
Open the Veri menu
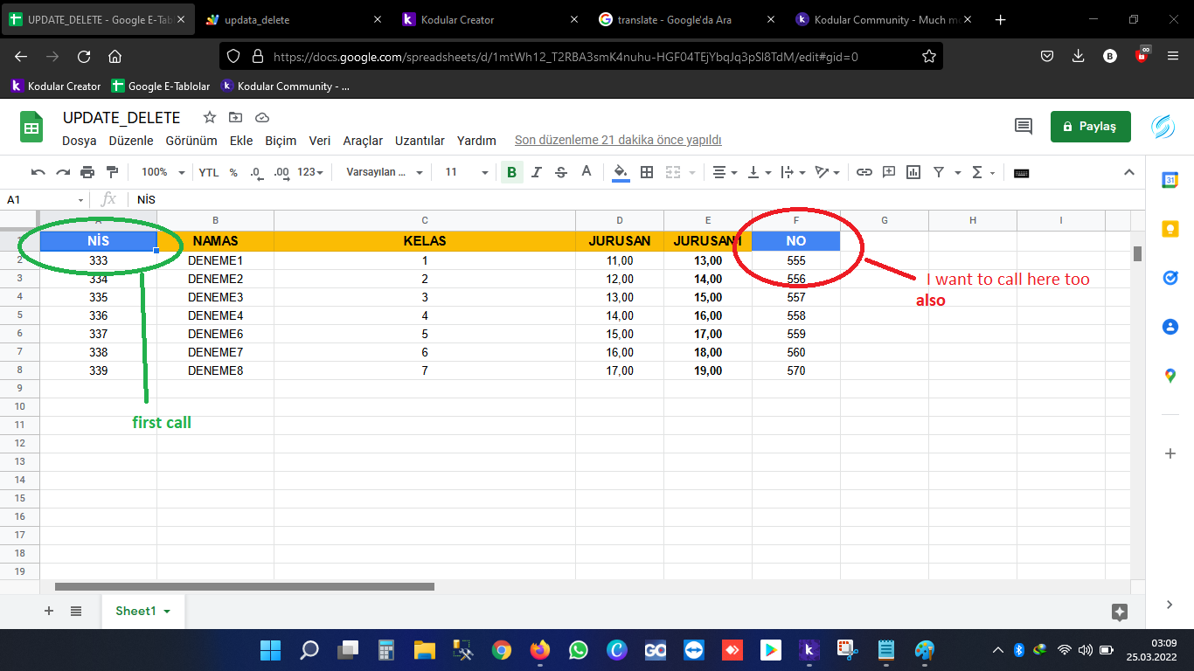(x=320, y=141)
